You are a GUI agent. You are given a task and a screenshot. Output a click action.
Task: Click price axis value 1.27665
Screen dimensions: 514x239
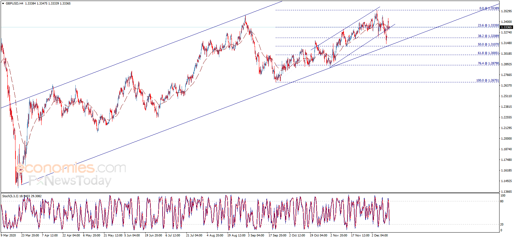[506, 75]
